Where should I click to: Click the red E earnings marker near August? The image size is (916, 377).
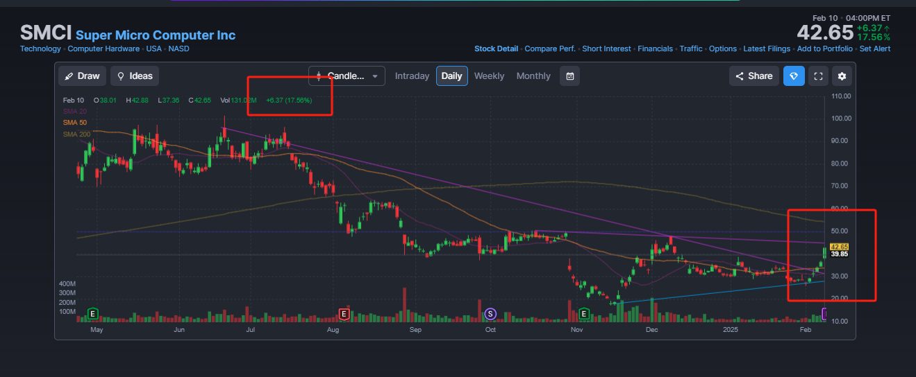pos(343,314)
